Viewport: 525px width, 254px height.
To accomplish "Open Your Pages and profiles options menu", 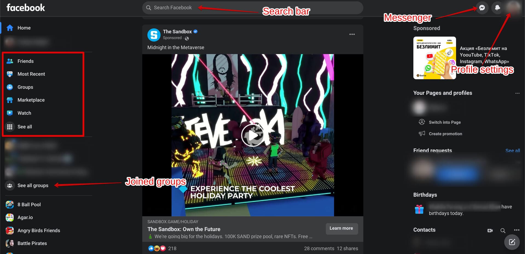I will tap(517, 93).
